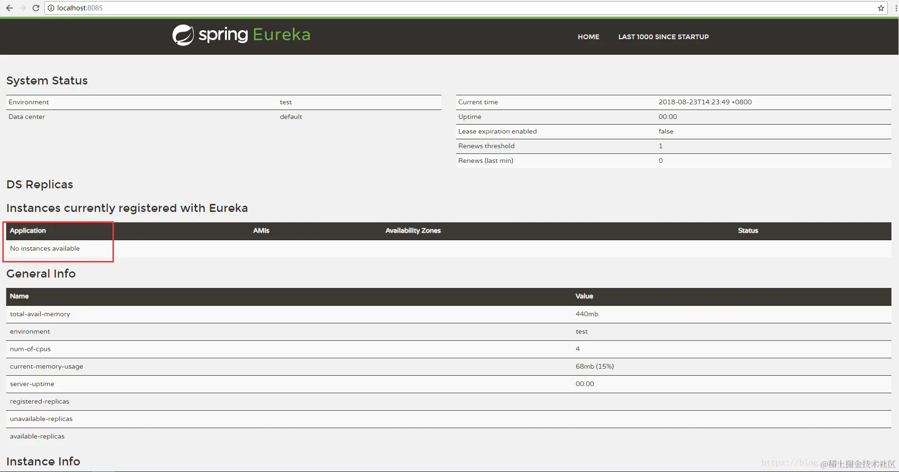Select the DS Replicas heading
The height and width of the screenshot is (472, 899).
pos(40,185)
